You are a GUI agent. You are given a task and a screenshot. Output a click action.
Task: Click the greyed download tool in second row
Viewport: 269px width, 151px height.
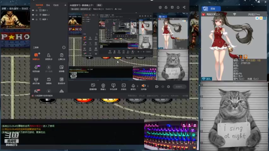[x=49, y=69]
